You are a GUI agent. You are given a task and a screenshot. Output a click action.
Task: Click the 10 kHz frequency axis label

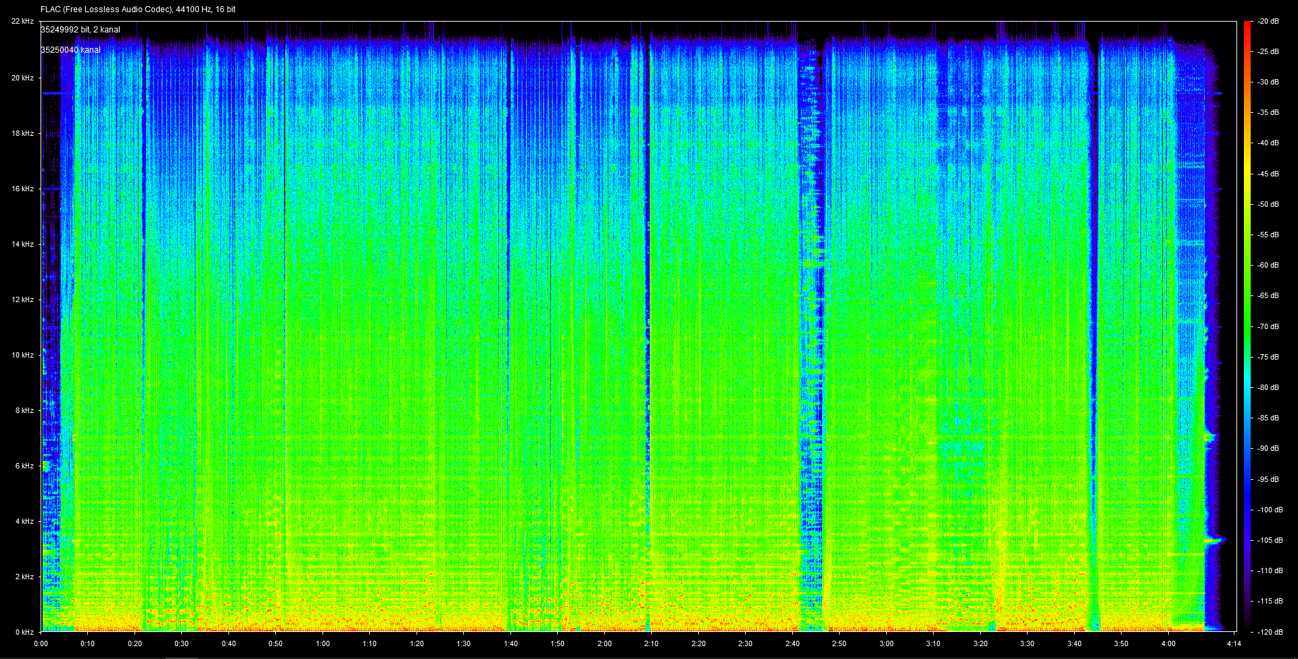22,356
